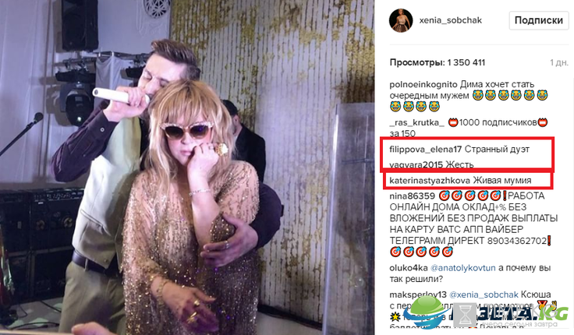Viewport: 574px width, 335px height.
Task: Click the singer video post image
Action: [x=187, y=167]
